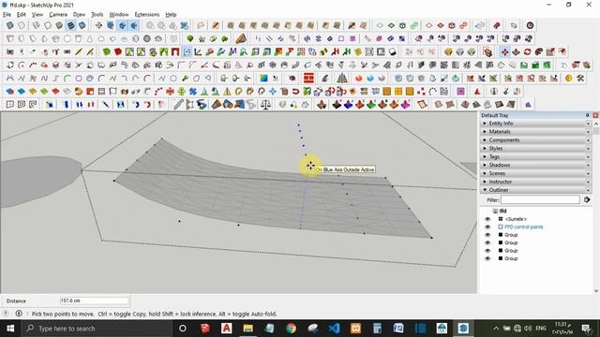
Task: Open the Edit menu
Action: tap(22, 15)
